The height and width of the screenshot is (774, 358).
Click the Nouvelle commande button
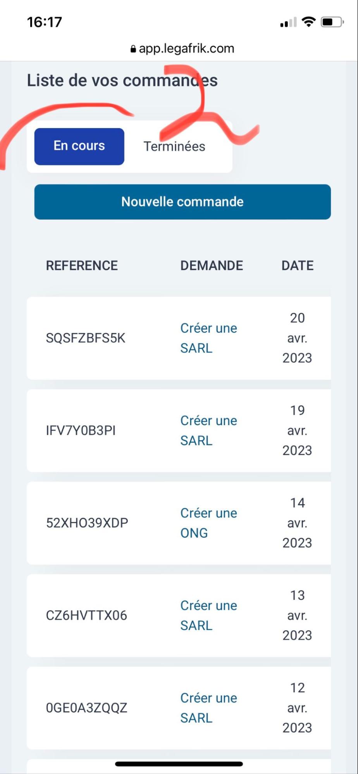[x=182, y=202]
